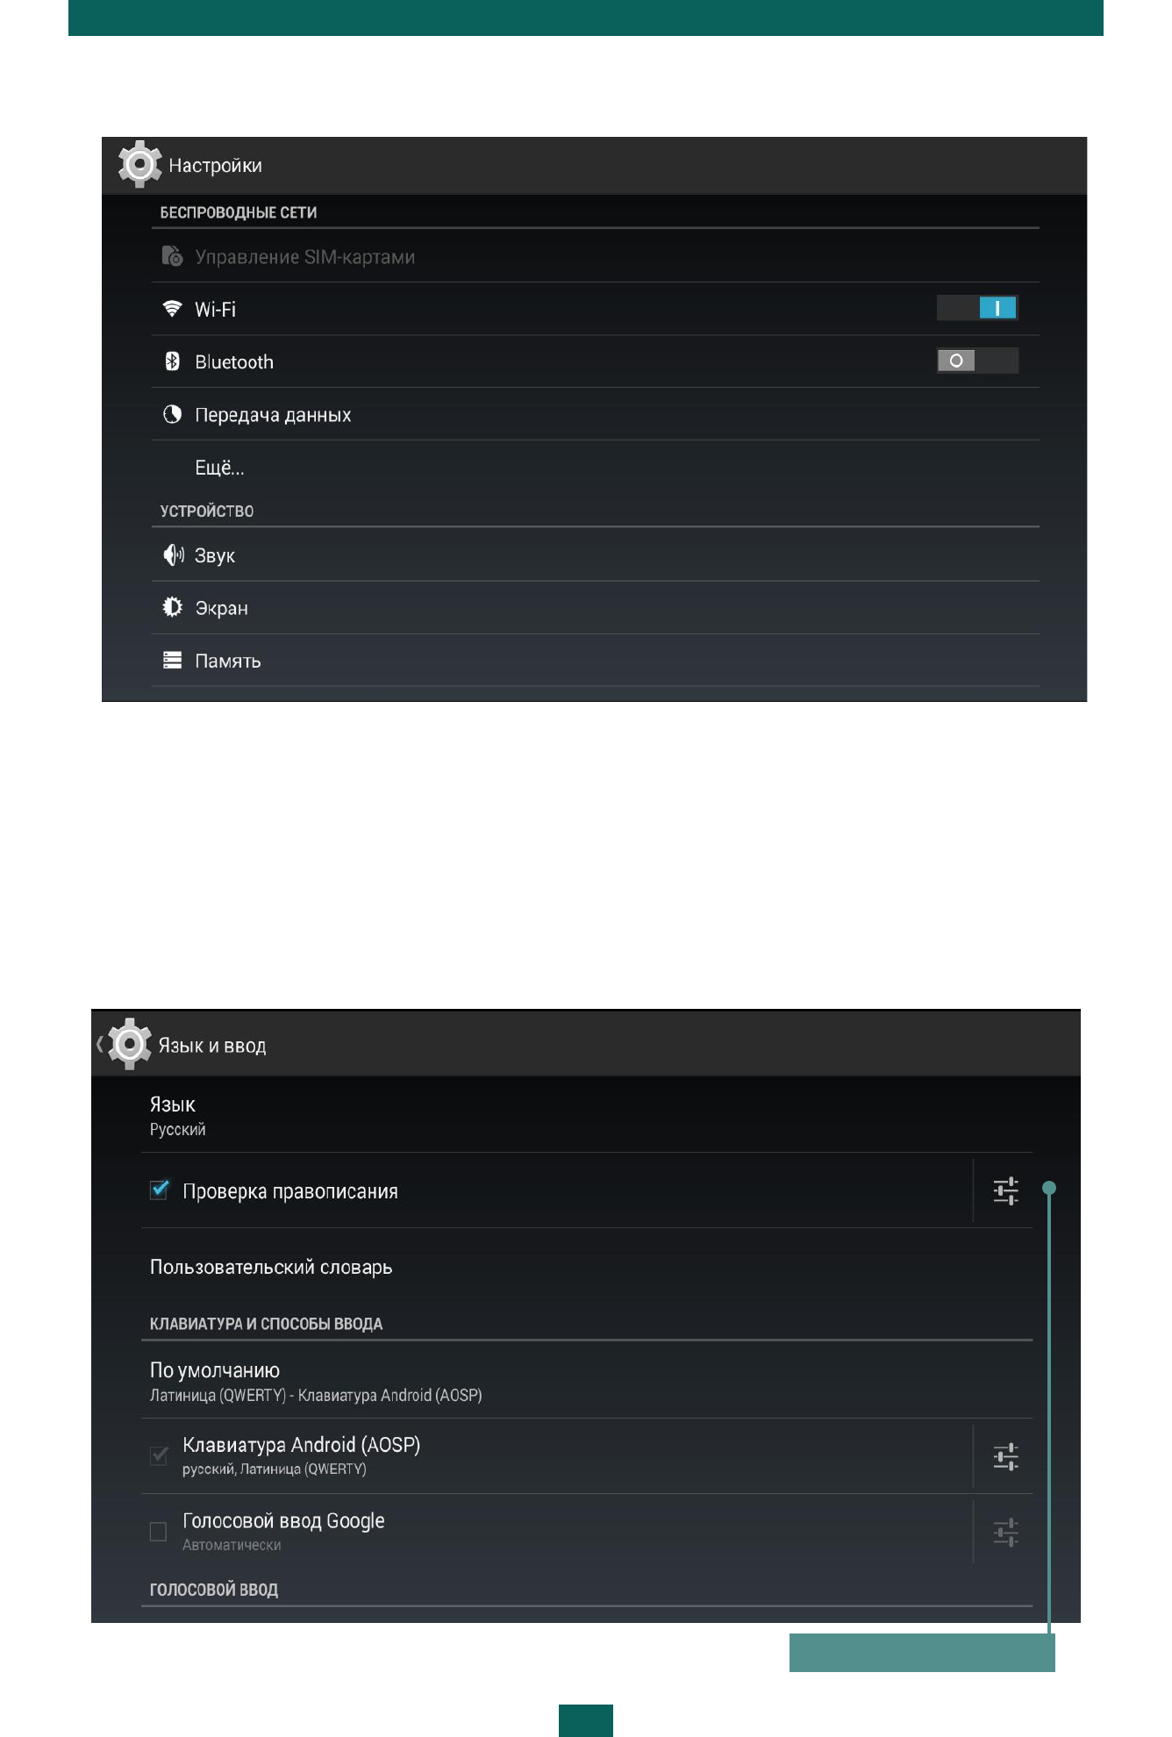This screenshot has height=1737, width=1172.
Task: Click the Передача данных data usage icon
Action: (172, 414)
